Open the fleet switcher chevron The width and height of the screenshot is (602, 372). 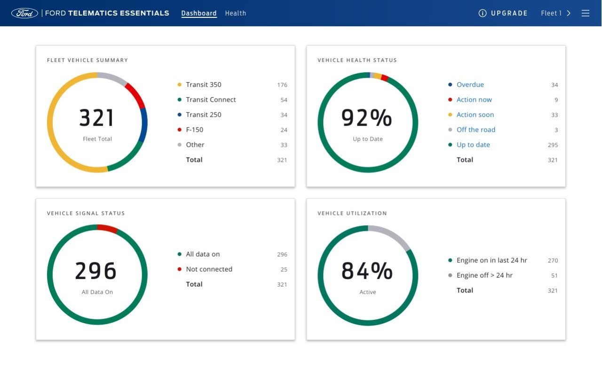tap(568, 13)
